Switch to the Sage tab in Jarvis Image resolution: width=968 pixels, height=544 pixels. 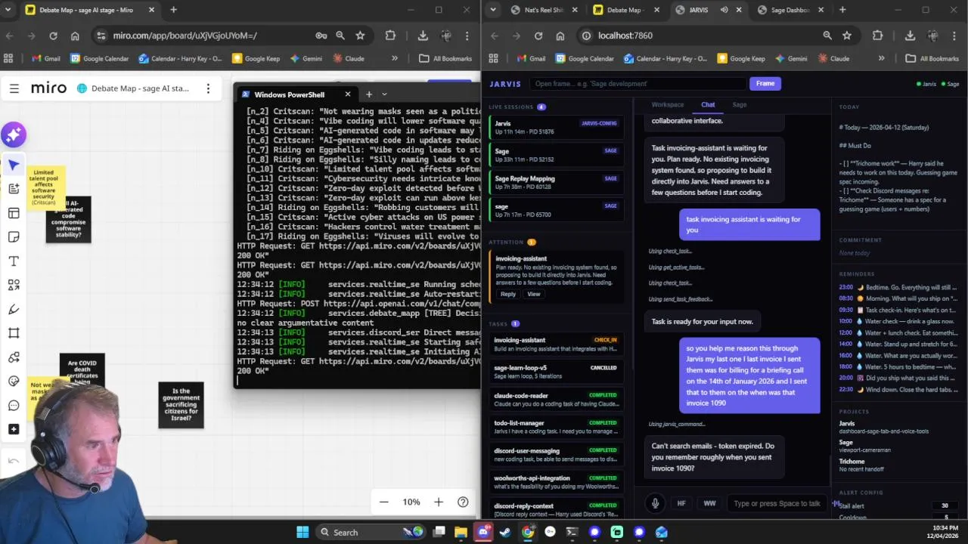740,105
